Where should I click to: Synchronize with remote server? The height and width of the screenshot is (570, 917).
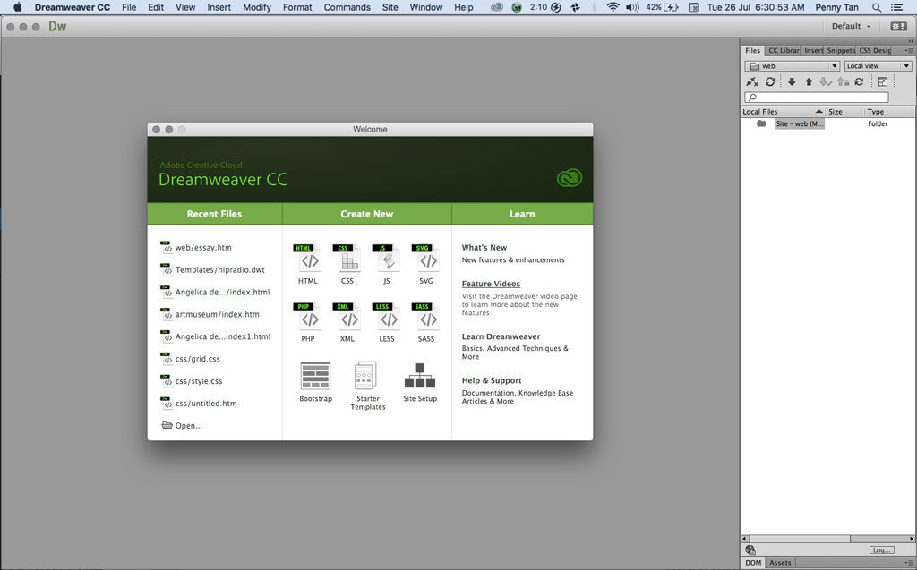tap(859, 81)
